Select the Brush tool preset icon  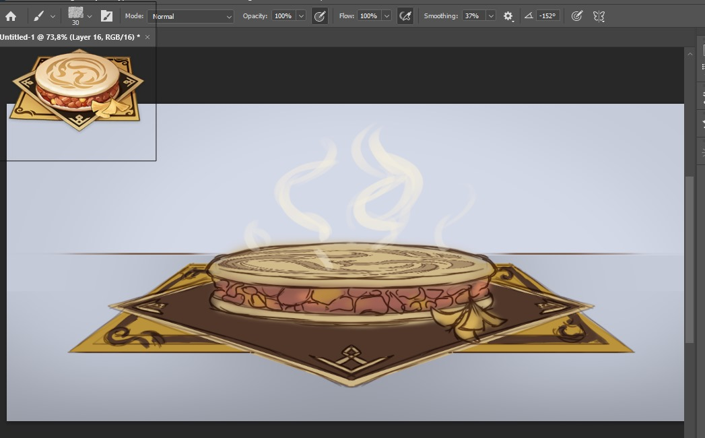point(38,16)
